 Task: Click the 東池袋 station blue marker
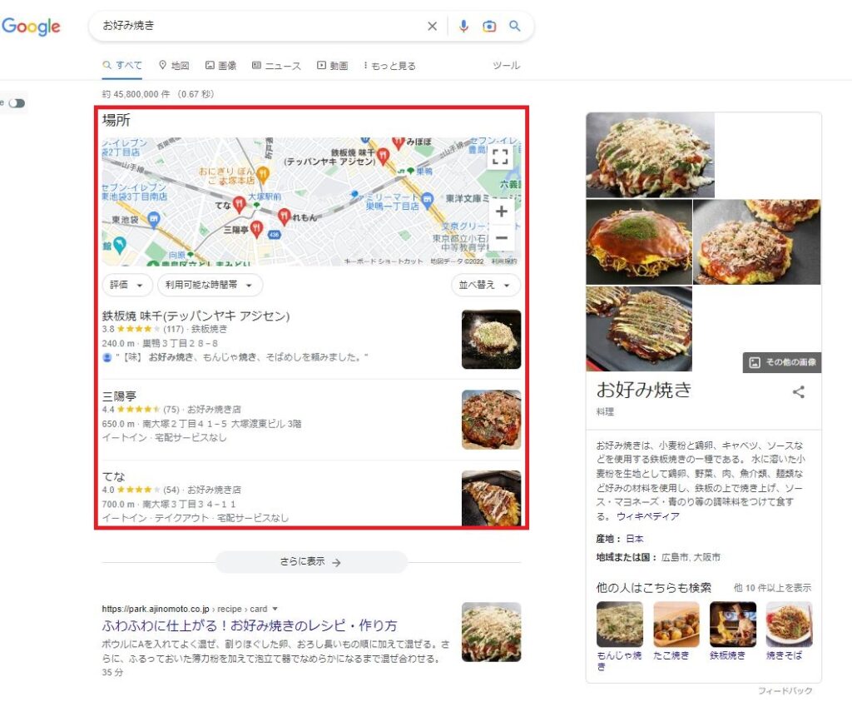point(154,219)
